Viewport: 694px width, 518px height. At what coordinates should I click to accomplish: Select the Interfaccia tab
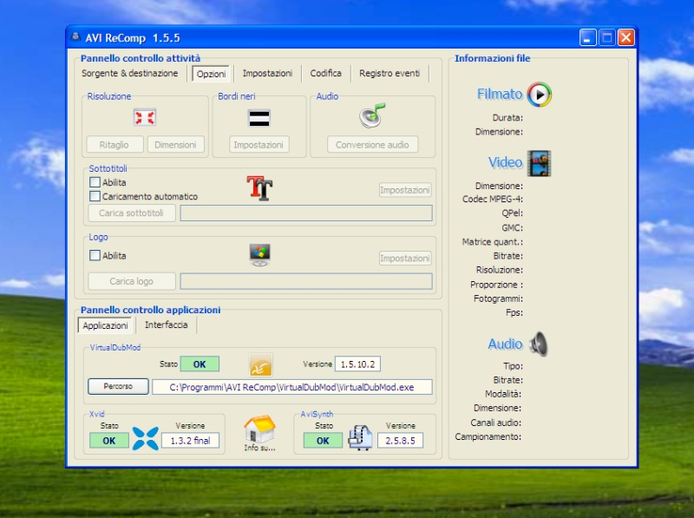pyautogui.click(x=166, y=325)
